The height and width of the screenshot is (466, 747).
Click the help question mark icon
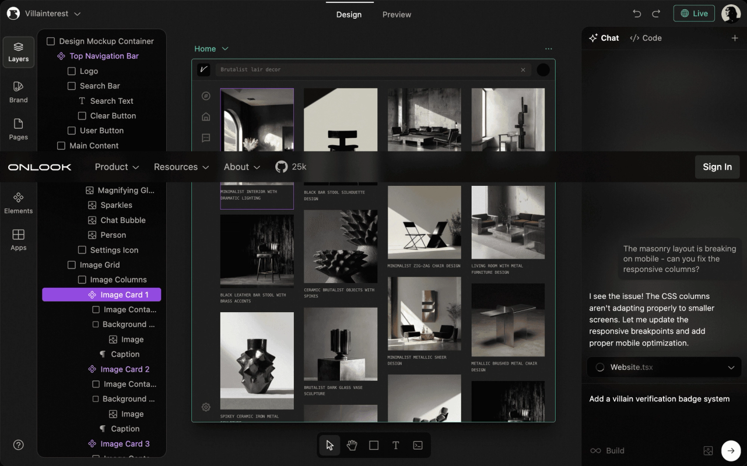click(19, 445)
